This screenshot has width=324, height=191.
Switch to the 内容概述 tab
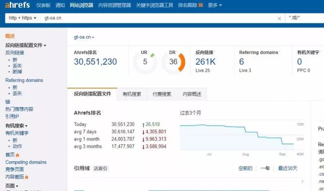192,94
